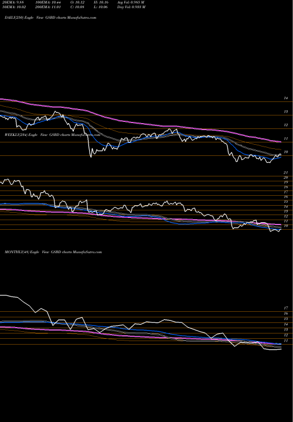Click the 16 price label on monthly chart
This screenshot has width=293, height=422.
coord(286,314)
